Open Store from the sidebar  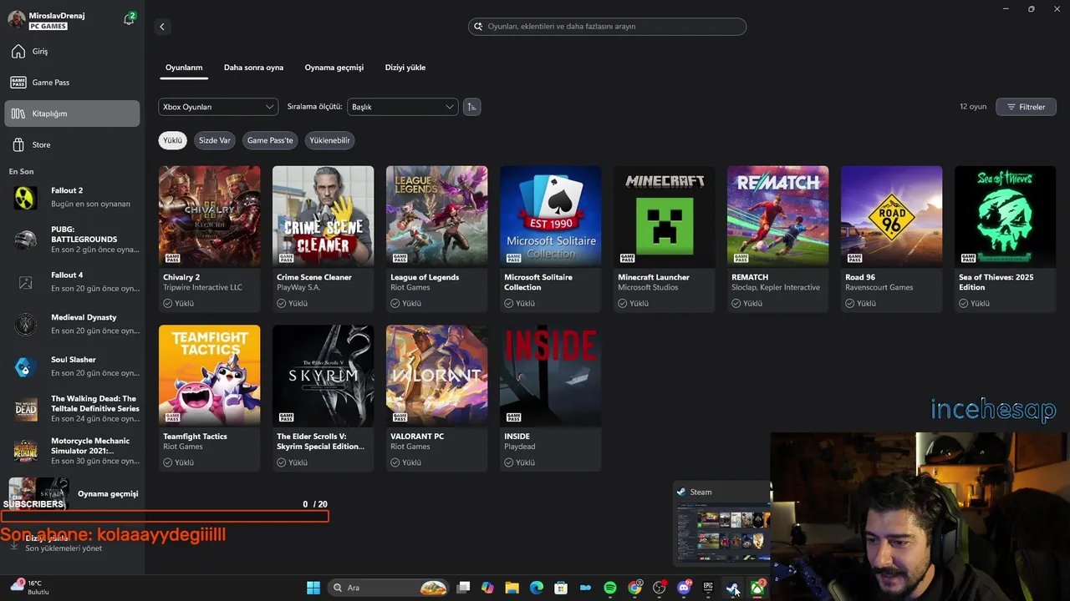tap(72, 145)
